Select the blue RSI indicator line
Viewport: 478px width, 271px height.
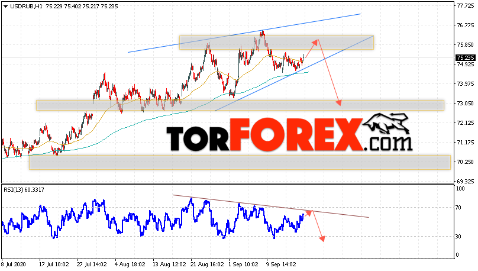pyautogui.click(x=153, y=218)
